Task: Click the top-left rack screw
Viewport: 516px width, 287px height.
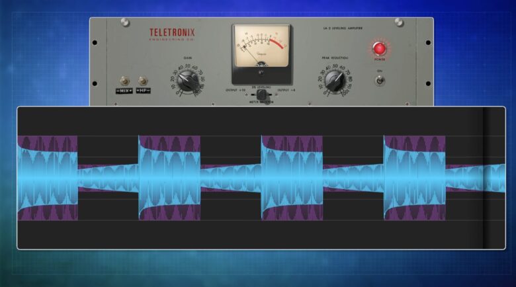Action: [124, 23]
